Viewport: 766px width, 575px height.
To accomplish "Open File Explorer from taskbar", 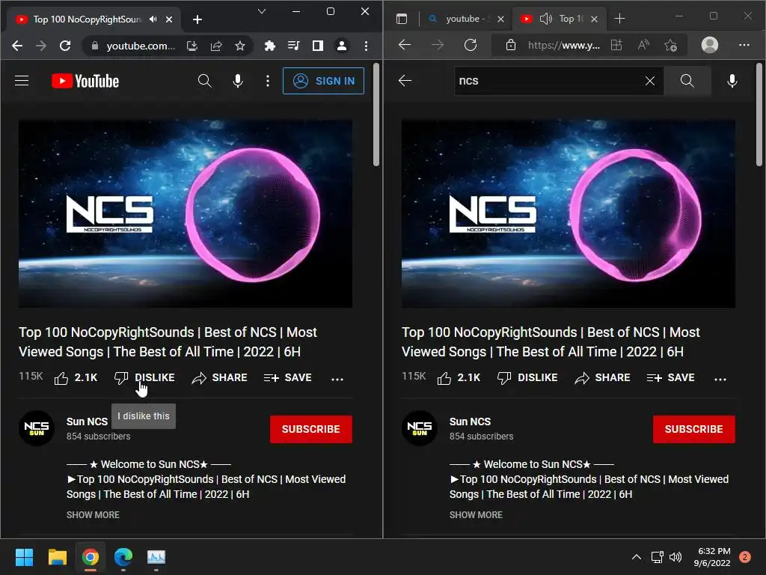I will [x=57, y=557].
